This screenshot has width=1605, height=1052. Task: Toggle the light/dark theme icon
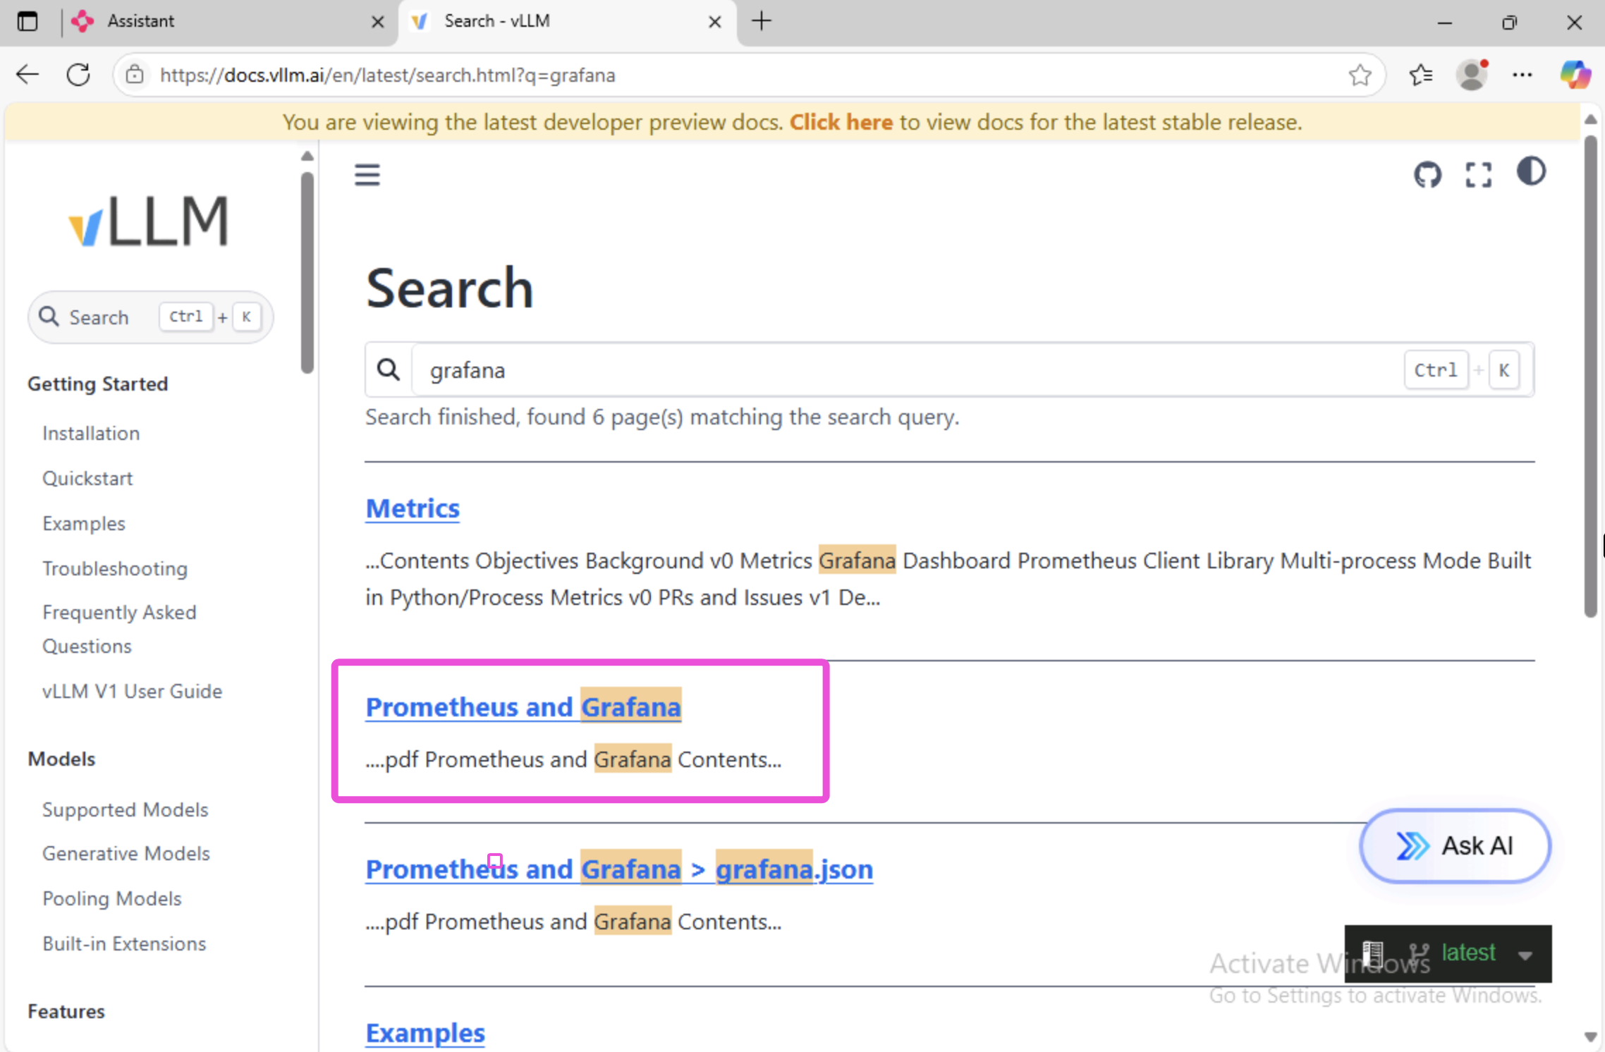pos(1530,172)
